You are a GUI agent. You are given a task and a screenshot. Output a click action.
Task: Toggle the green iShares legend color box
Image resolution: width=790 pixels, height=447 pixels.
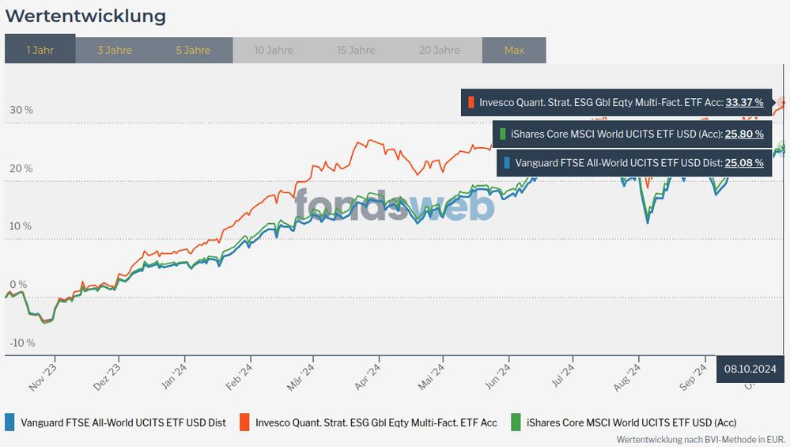516,422
